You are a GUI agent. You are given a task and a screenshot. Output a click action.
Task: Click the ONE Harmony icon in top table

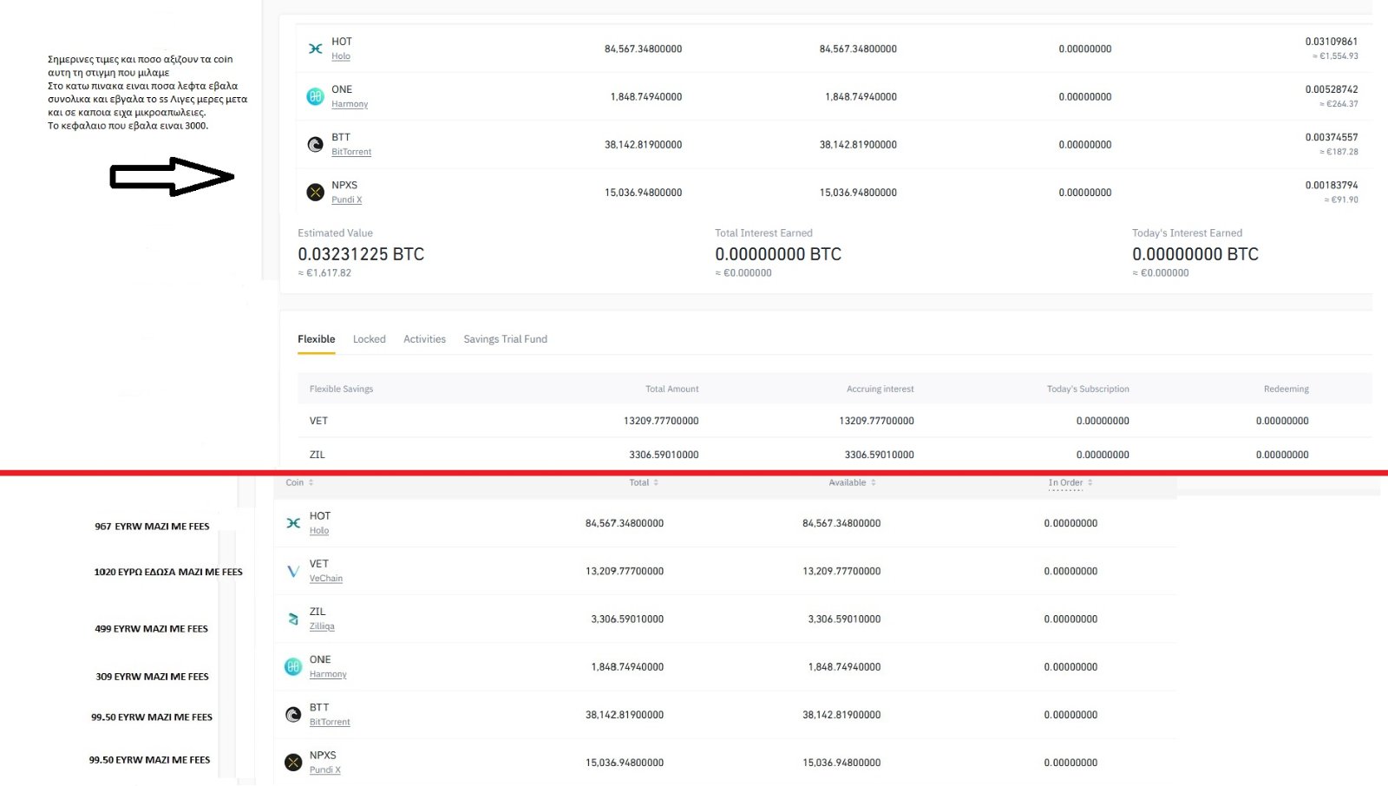coord(316,96)
